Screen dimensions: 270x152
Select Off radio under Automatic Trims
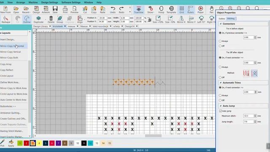[x=220, y=100]
